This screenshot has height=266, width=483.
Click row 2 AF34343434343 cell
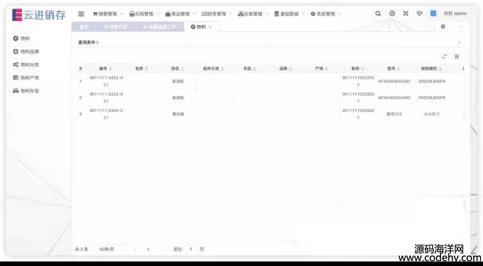coord(394,98)
